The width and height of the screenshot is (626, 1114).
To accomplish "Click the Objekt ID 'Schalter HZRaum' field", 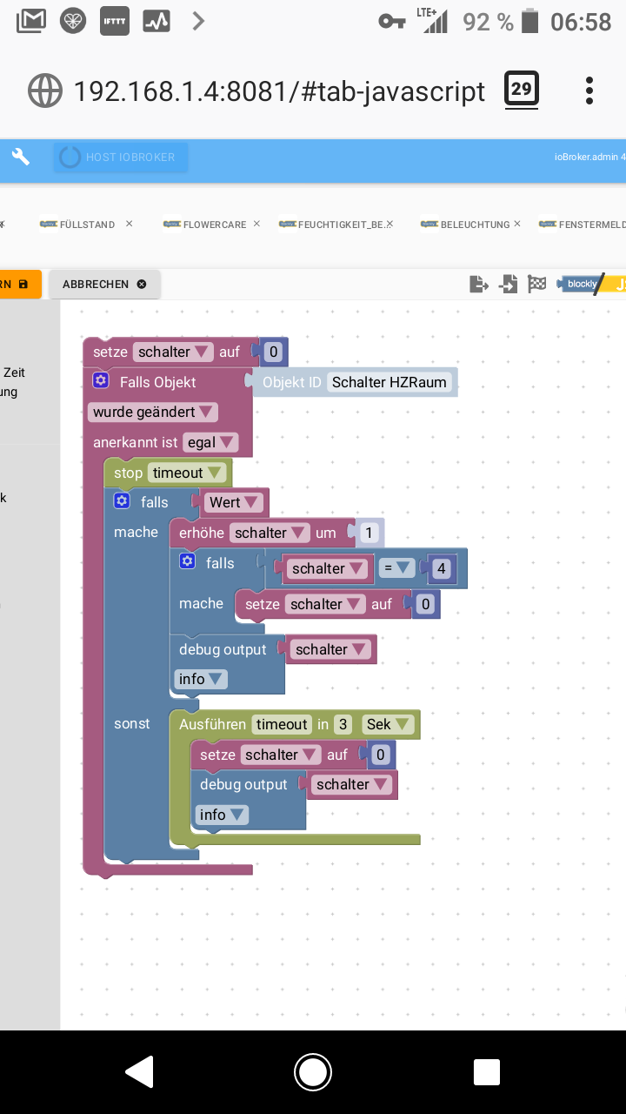I will [389, 382].
